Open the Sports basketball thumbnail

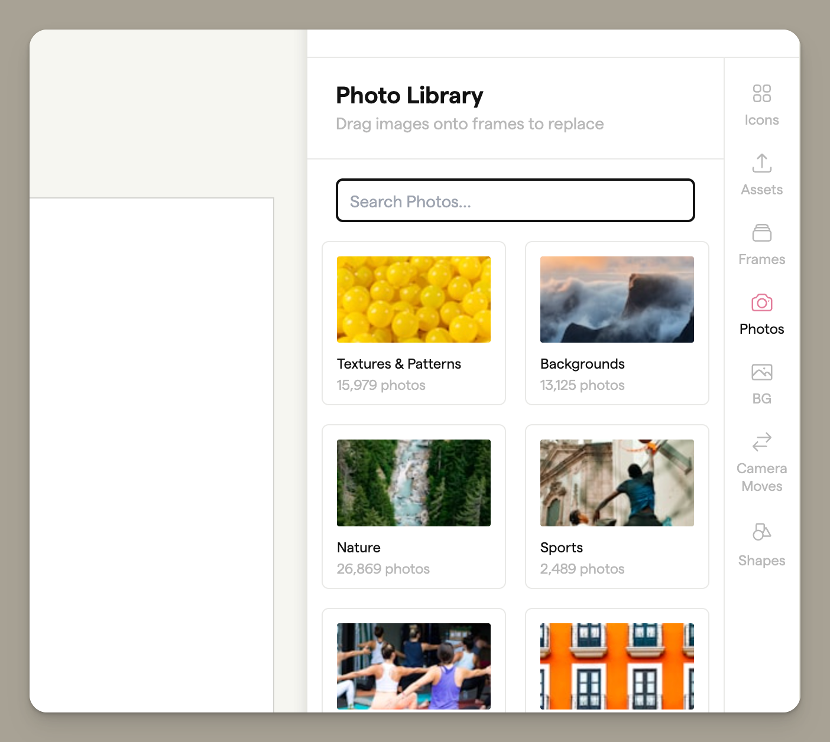(x=617, y=483)
